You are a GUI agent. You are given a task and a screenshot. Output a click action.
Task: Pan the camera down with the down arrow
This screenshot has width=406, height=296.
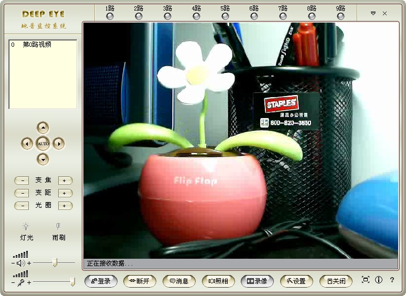(x=43, y=159)
